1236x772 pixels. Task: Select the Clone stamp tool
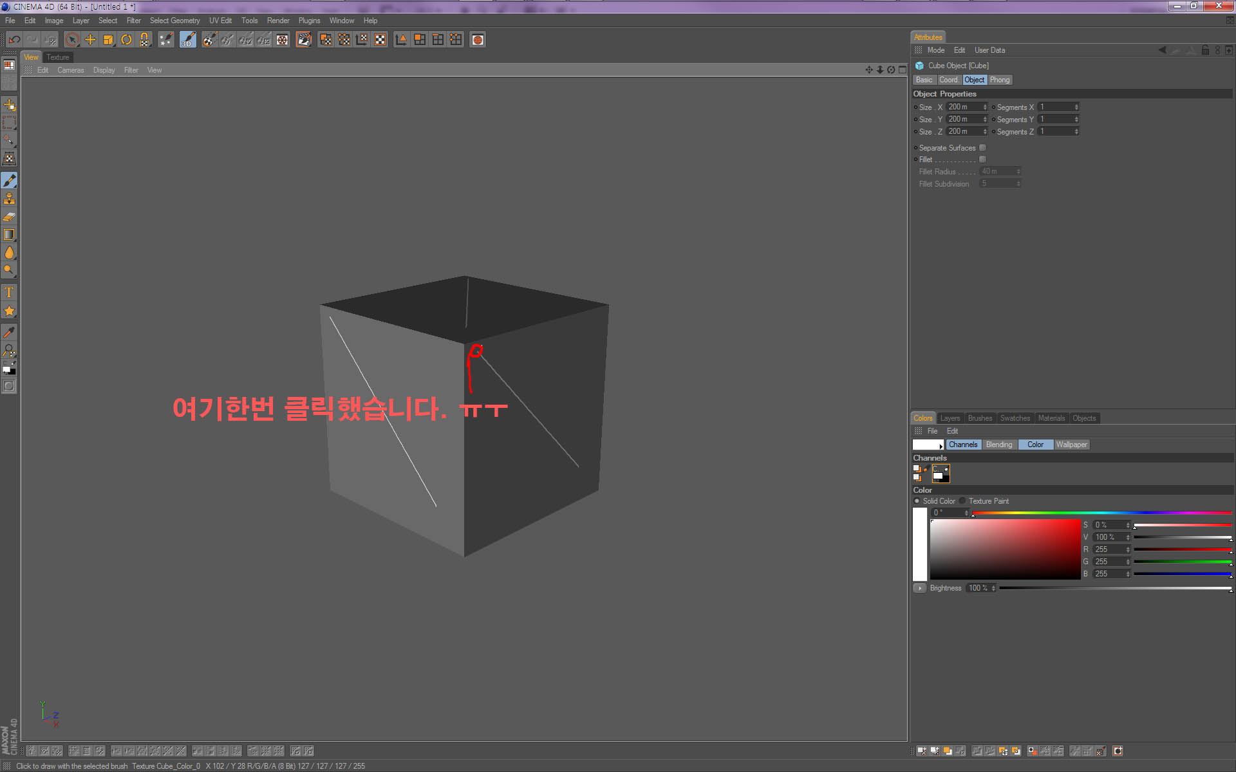[x=9, y=199]
